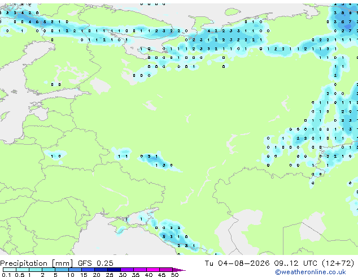This screenshot has width=358, height=277.
Task: Pick the 20–25 mm dark blue segment
Action: coord(101,270)
